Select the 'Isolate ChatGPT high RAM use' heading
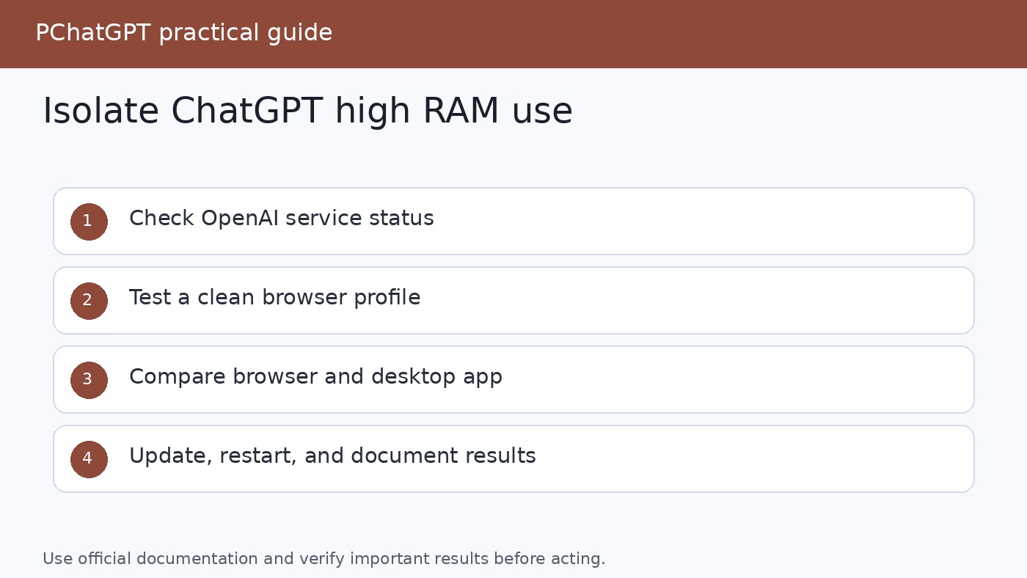 [307, 111]
